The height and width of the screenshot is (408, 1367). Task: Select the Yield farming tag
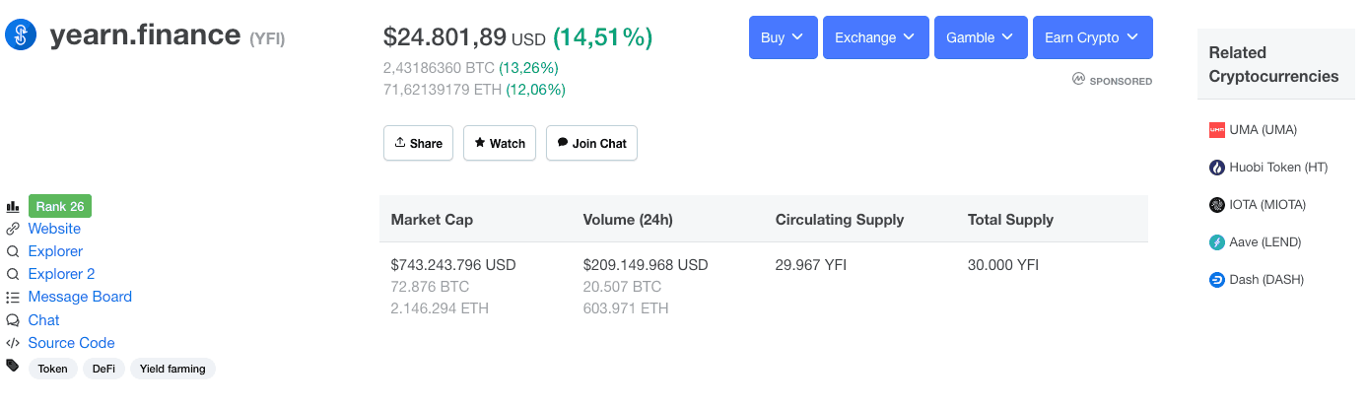click(x=172, y=369)
